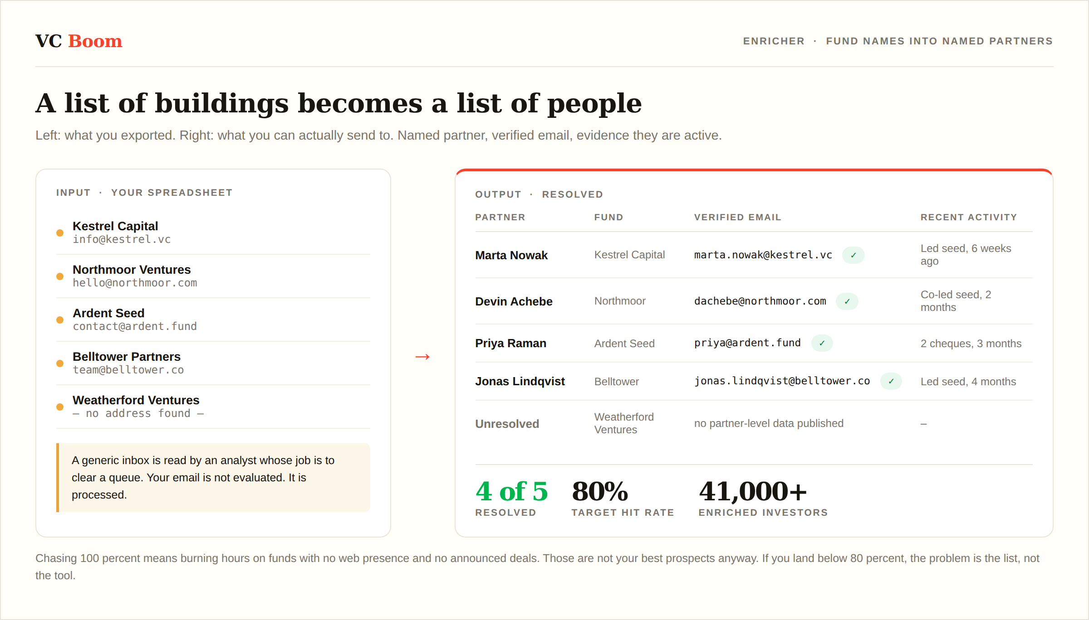Viewport: 1089px width, 620px height.
Task: Click the email dachebe@northmoor.com
Action: click(760, 301)
